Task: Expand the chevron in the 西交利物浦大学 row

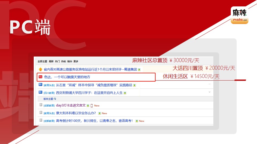Action: coord(210,92)
